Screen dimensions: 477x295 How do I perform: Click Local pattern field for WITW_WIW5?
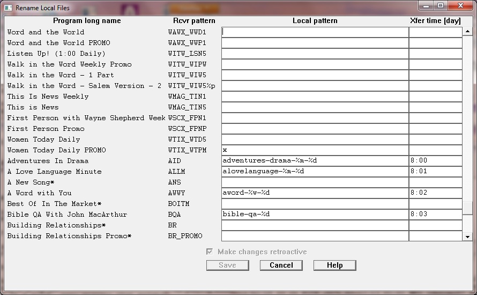[315, 75]
